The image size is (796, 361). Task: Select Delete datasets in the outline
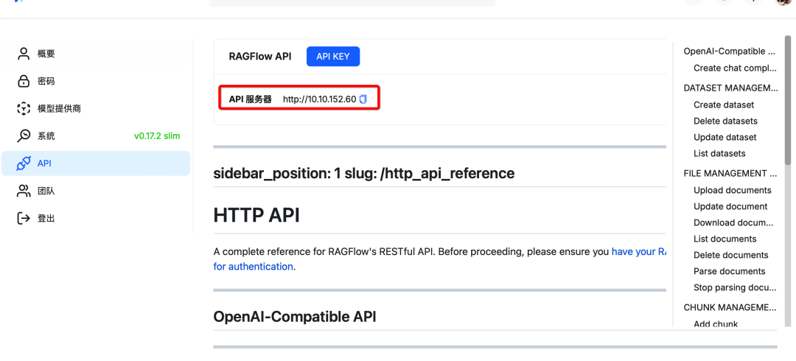point(725,122)
